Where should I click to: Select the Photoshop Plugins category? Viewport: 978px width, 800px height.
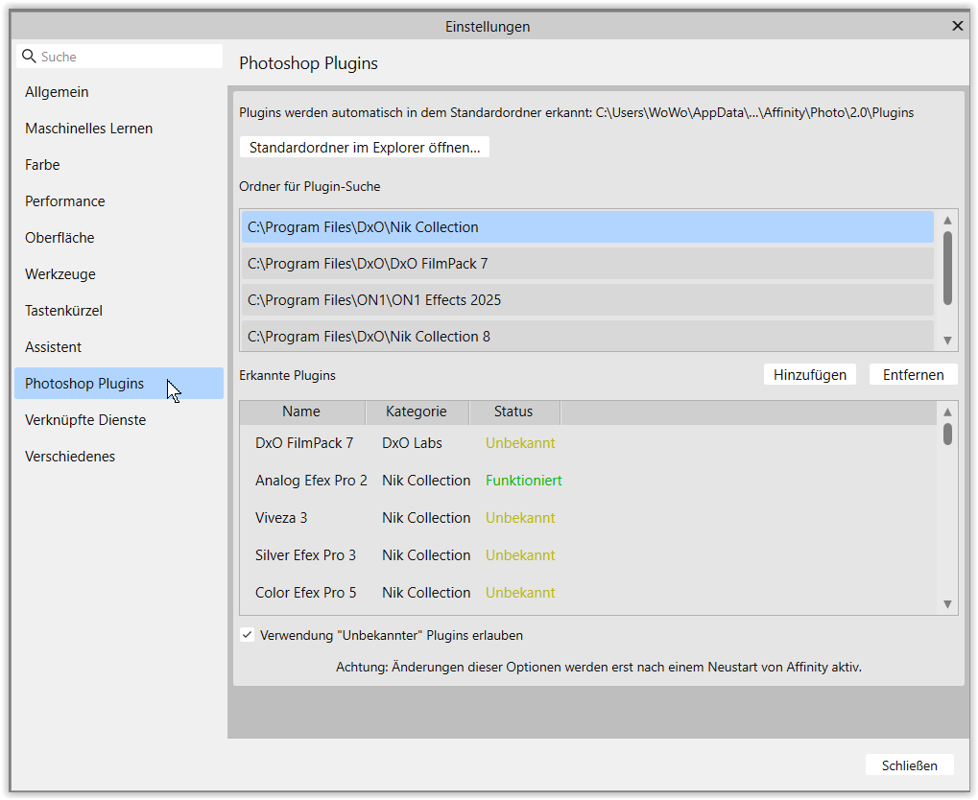[x=119, y=384]
